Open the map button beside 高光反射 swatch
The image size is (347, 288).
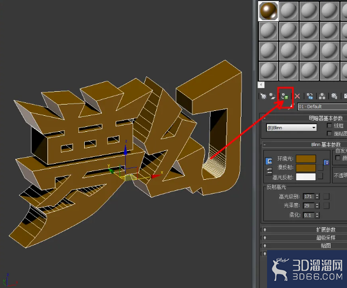[320, 176]
